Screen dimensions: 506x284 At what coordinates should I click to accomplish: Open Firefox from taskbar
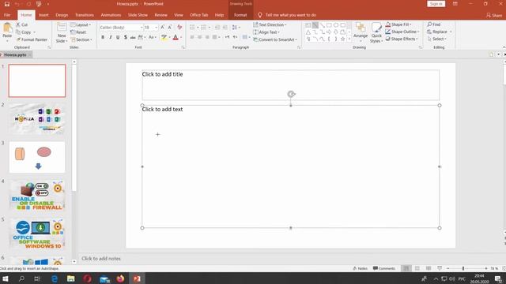point(120,278)
